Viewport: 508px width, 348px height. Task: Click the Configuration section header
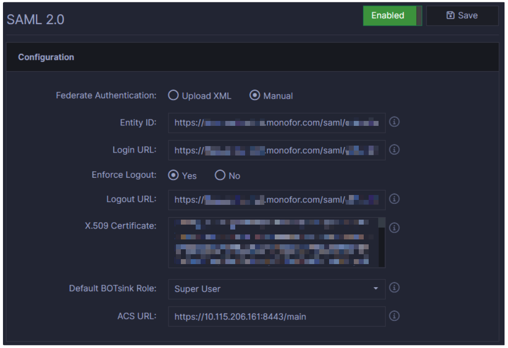point(46,57)
